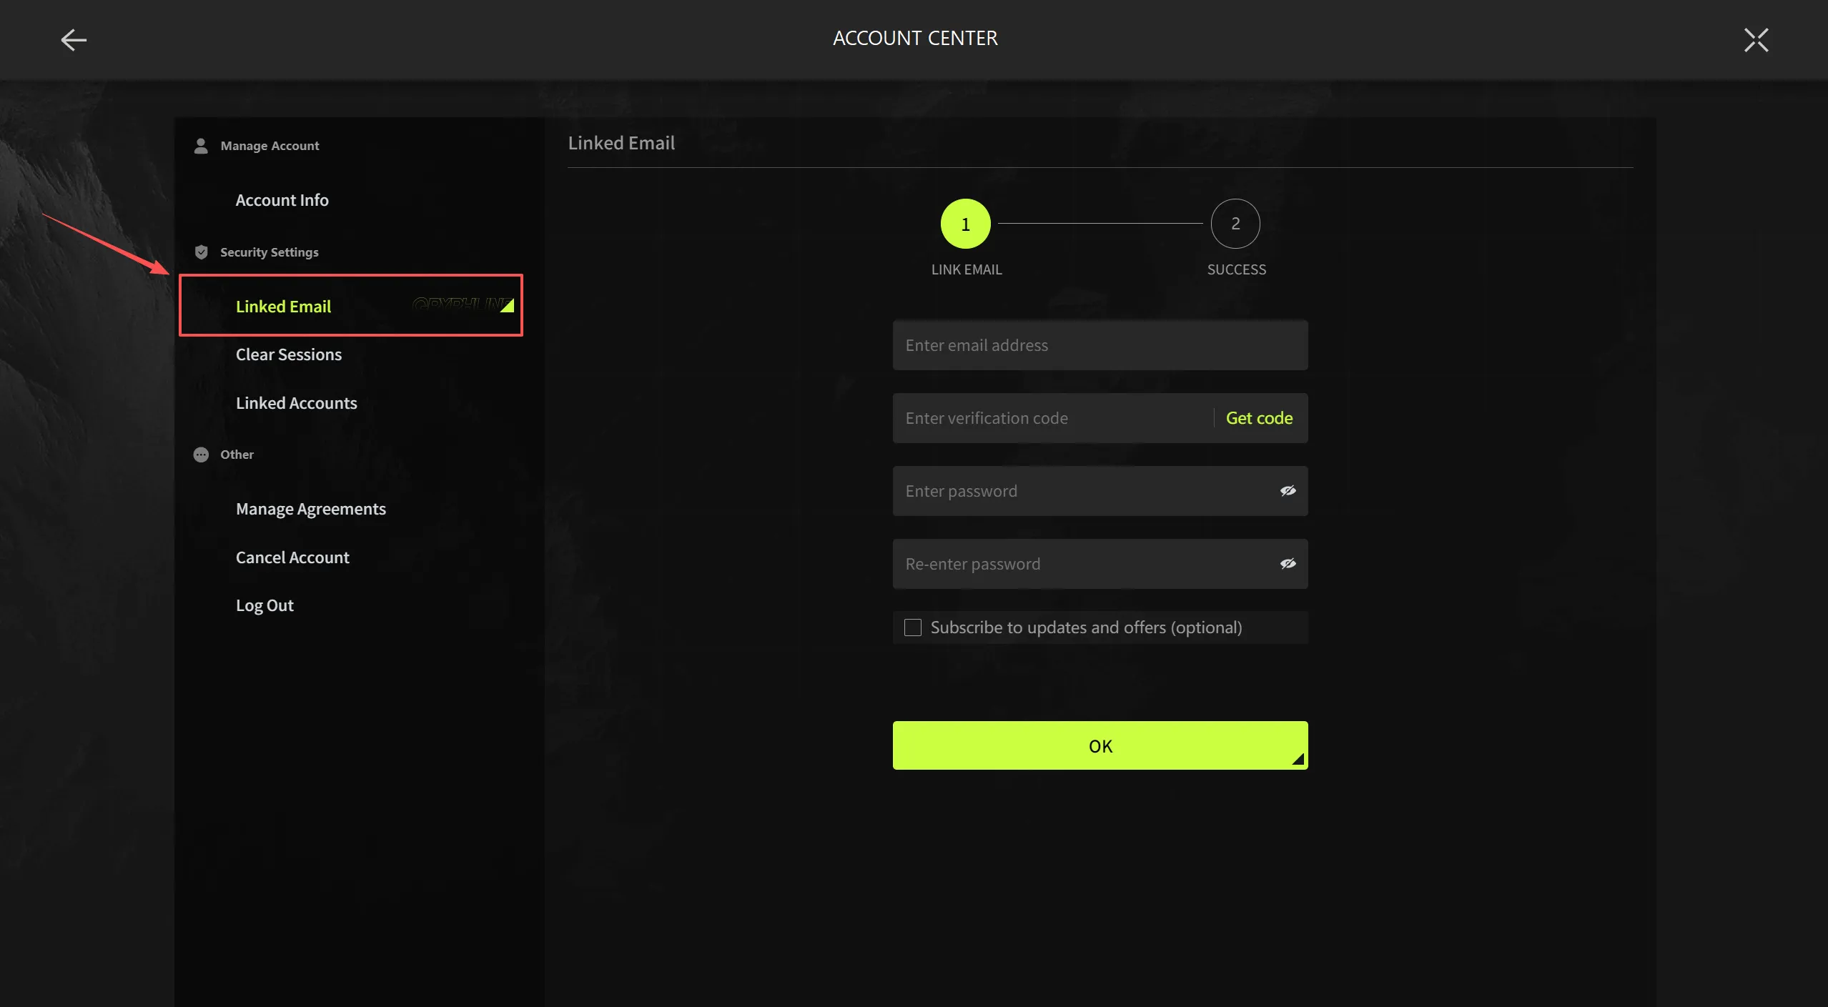Click the back arrow icon

pos(74,39)
